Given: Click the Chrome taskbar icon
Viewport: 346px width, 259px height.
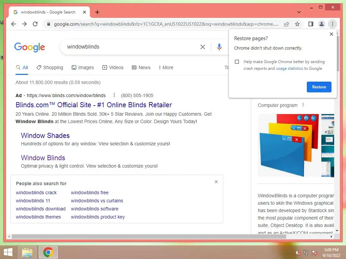Looking at the screenshot, I should (48, 252).
